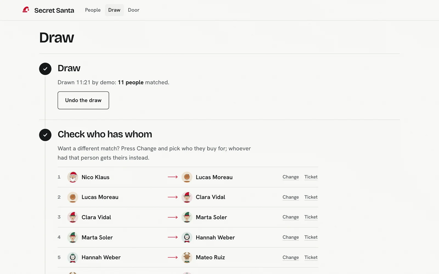Viewport: 439px width, 274px height.
Task: Open Ticket for Nico Klaus
Action: [311, 177]
